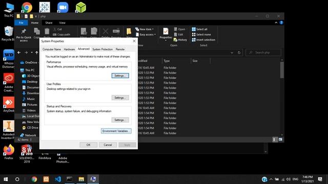The height and width of the screenshot is (184, 328).
Task: Open the Recycle Bin icon
Action: tap(8, 34)
